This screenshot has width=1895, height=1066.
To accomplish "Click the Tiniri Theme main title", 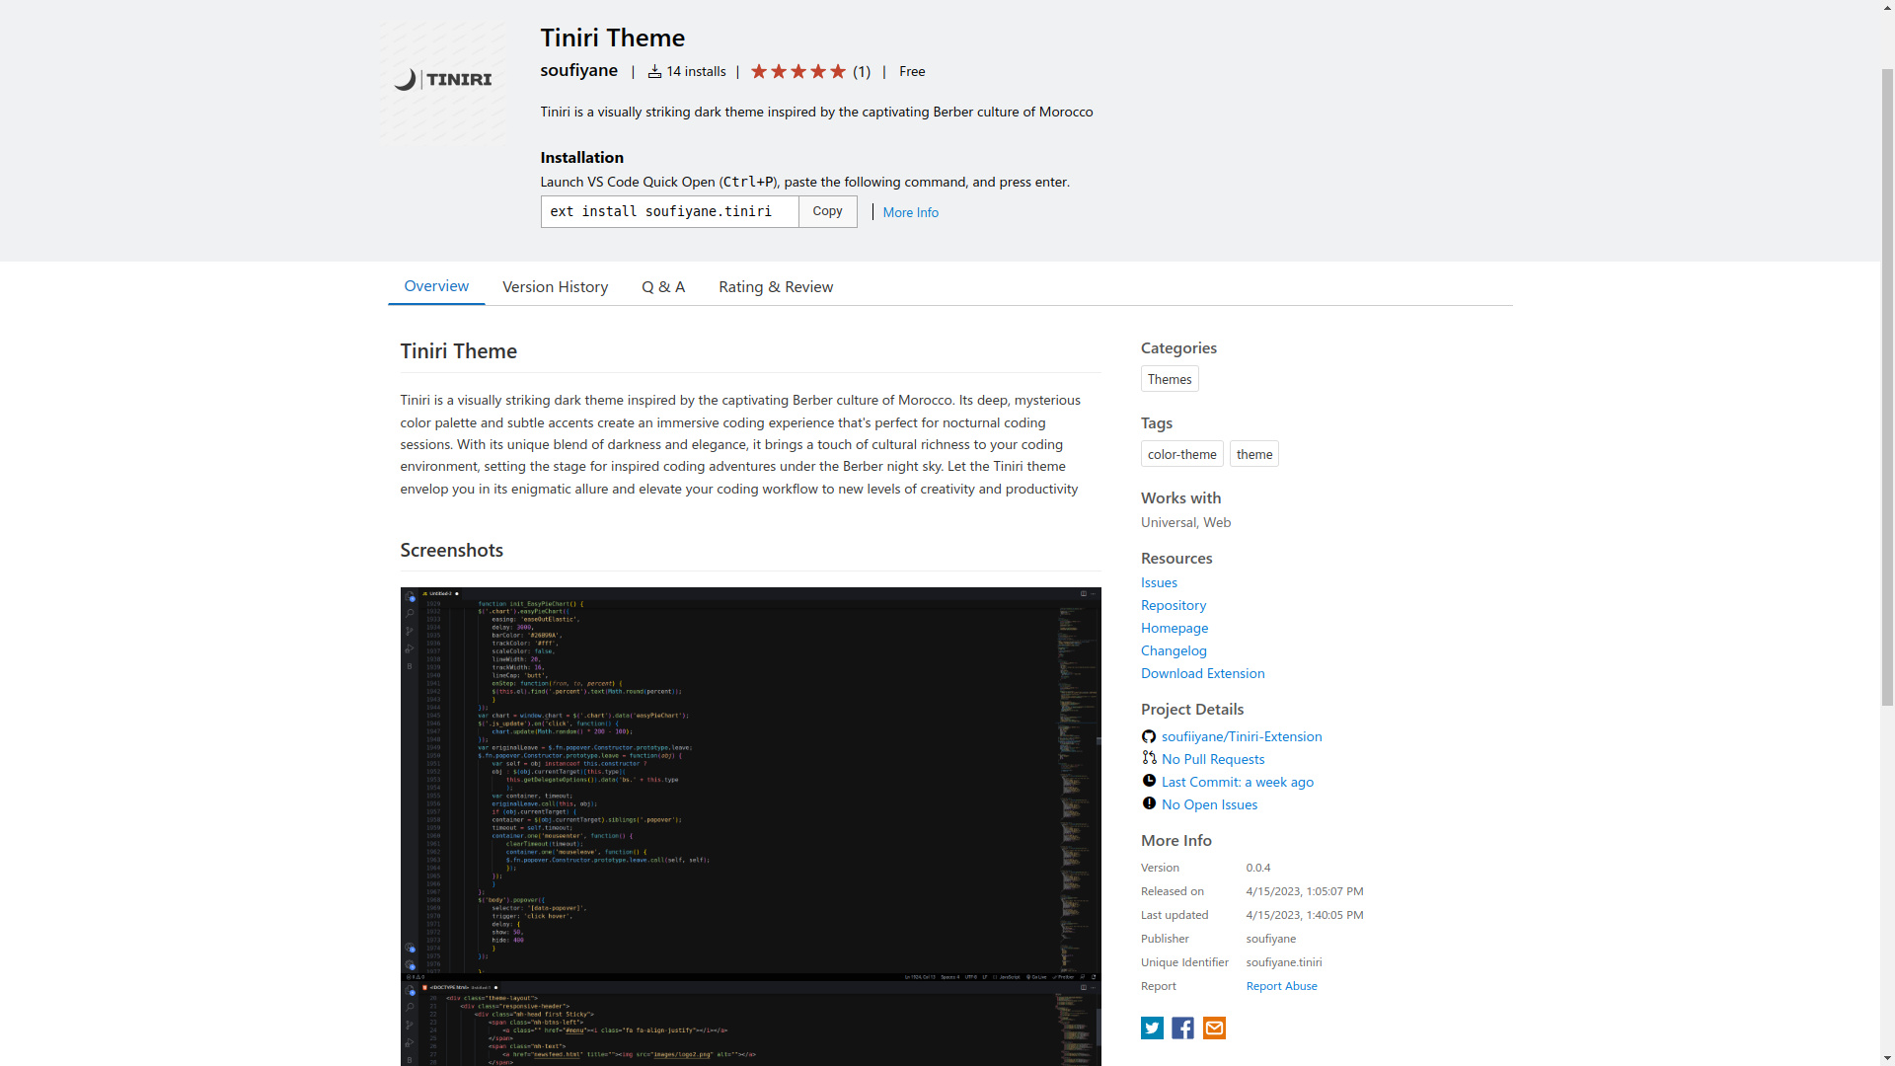I will pos(612,38).
